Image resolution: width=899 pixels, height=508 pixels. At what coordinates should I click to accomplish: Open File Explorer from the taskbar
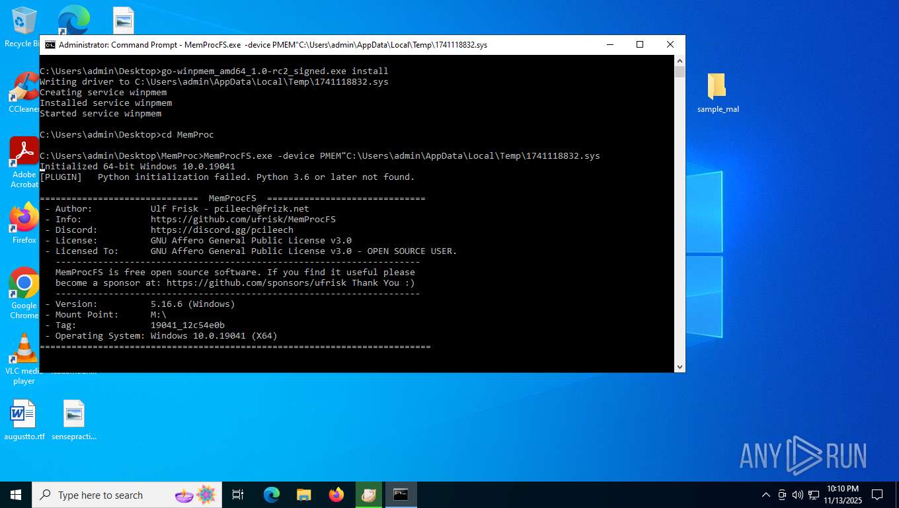(303, 495)
